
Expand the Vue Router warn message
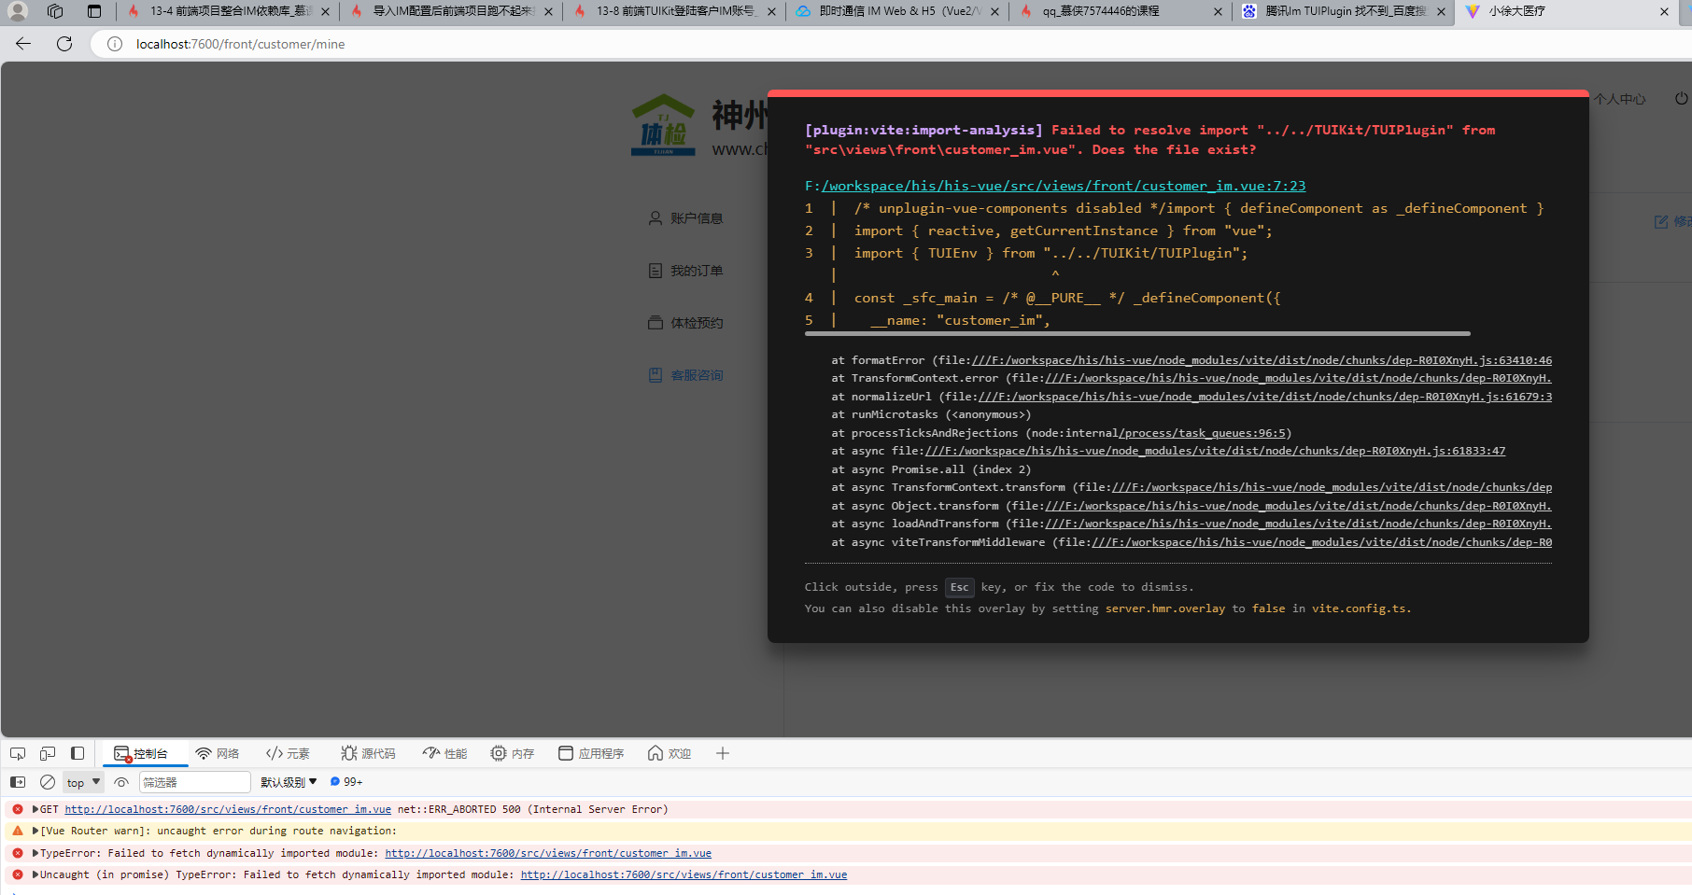coord(35,831)
